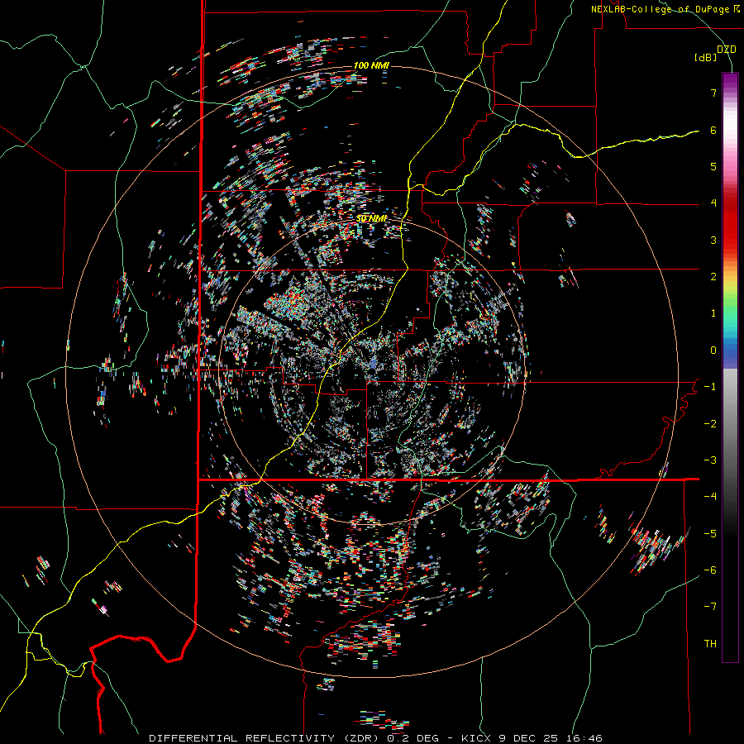Click the -7 value on the color scale
This screenshot has width=744, height=744.
pyautogui.click(x=710, y=607)
